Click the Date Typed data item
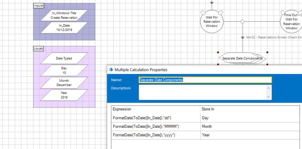This screenshot has width=302, height=149. pos(64,58)
